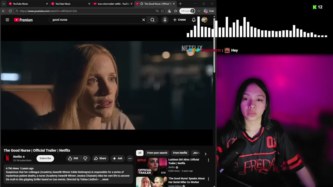This screenshot has height=187, width=333.
Task: Click the InPrivate profile button
Action: 187,11
